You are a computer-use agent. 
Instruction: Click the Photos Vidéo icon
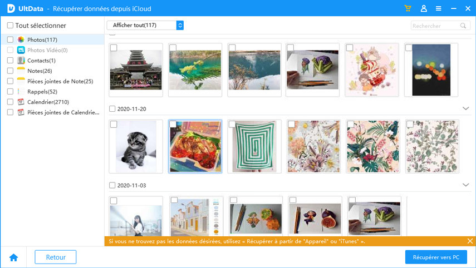[21, 50]
